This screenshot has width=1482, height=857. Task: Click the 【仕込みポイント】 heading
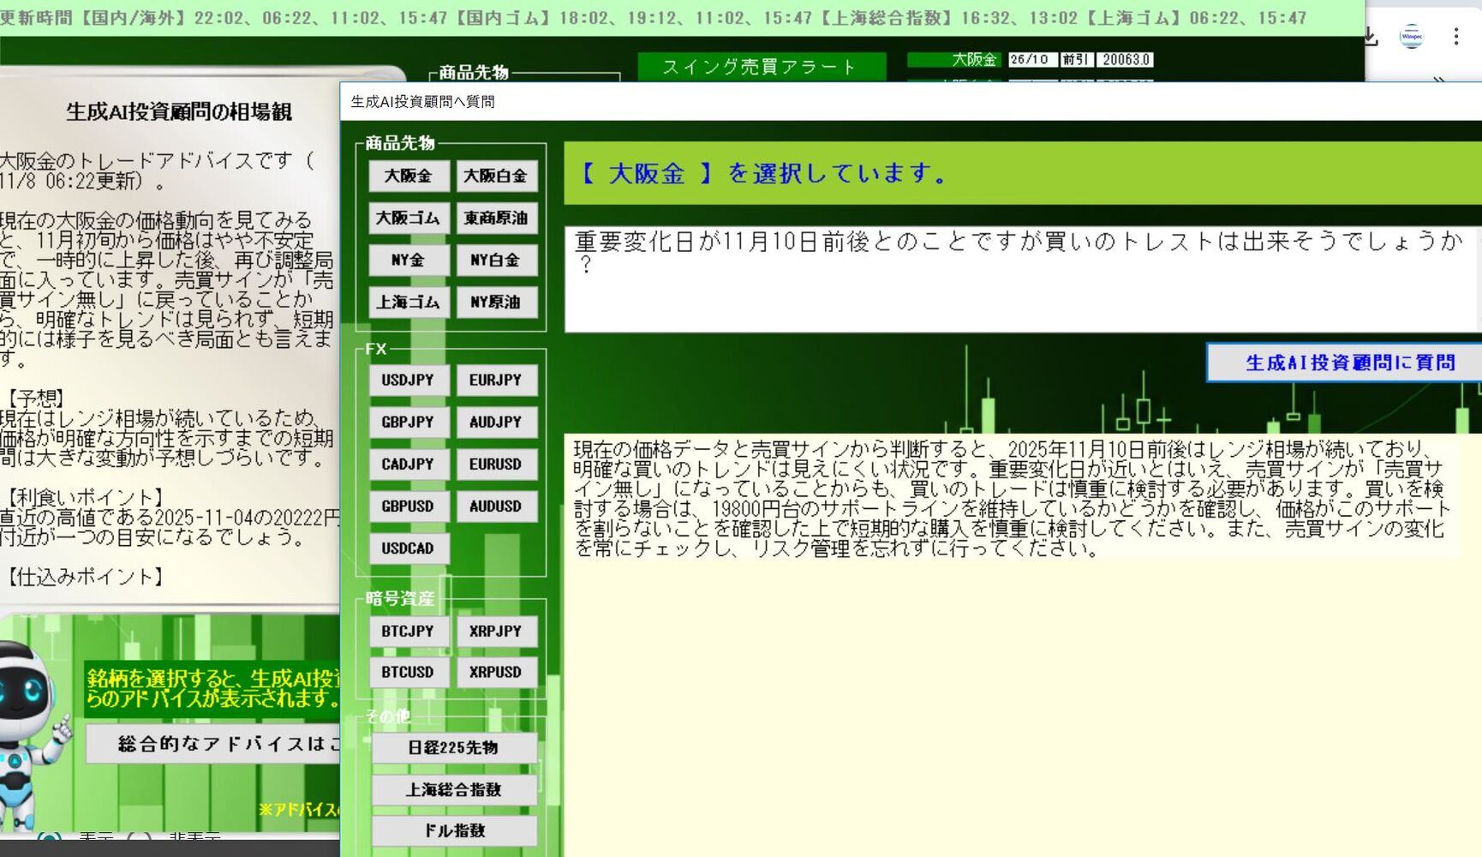pyautogui.click(x=83, y=577)
